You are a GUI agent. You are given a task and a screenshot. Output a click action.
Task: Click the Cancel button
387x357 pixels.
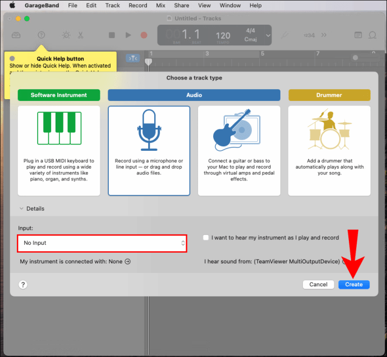point(319,284)
